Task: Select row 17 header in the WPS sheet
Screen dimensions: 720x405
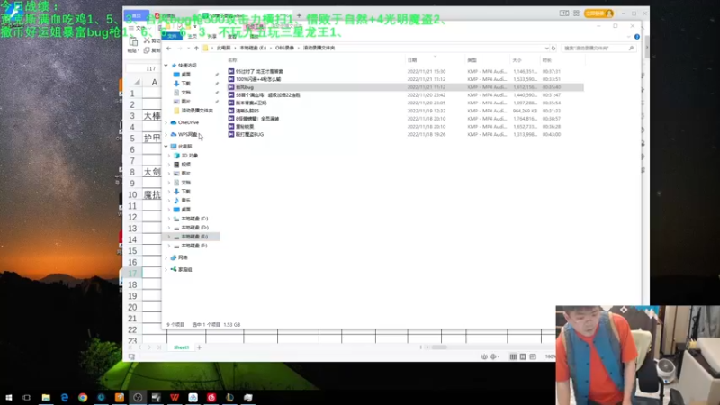Action: coord(132,274)
